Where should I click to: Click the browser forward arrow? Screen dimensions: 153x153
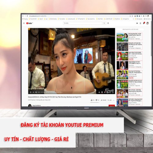pos(25,16)
